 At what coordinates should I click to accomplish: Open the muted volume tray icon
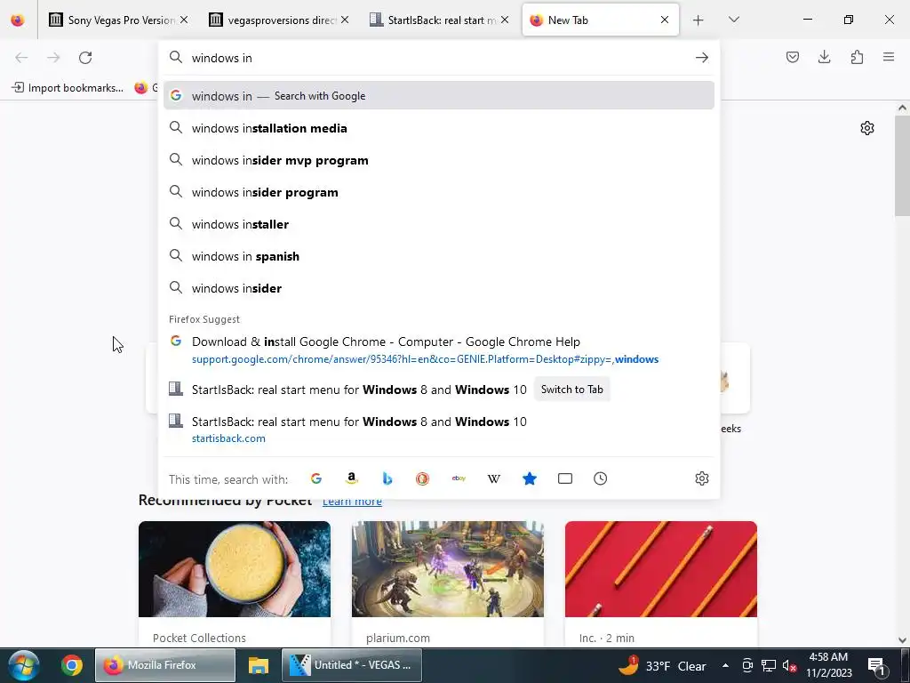[789, 666]
